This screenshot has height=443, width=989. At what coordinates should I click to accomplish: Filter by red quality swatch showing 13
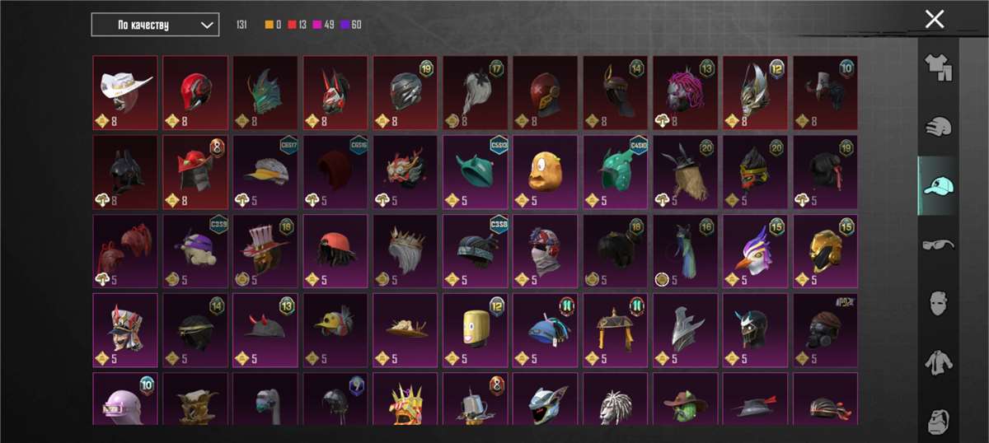[296, 25]
